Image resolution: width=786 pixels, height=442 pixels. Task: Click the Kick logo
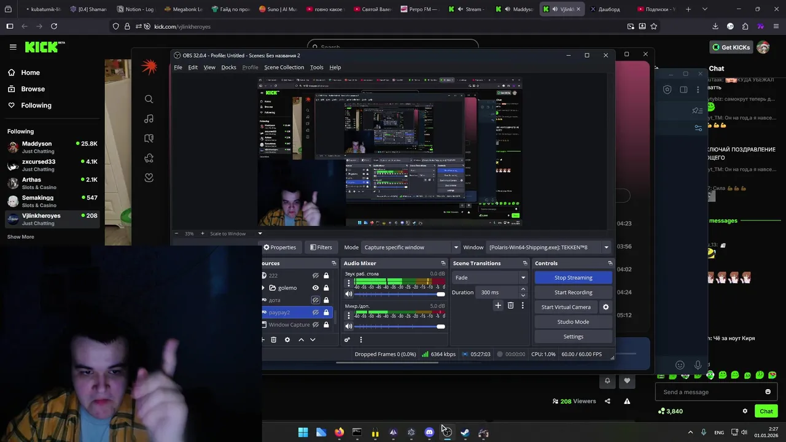42,47
